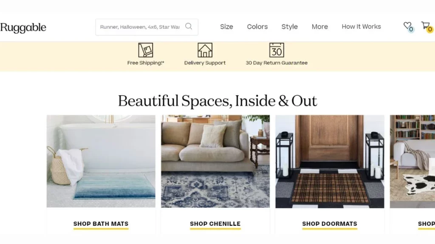Image resolution: width=435 pixels, height=244 pixels.
Task: Open the Size menu
Action: (x=227, y=27)
